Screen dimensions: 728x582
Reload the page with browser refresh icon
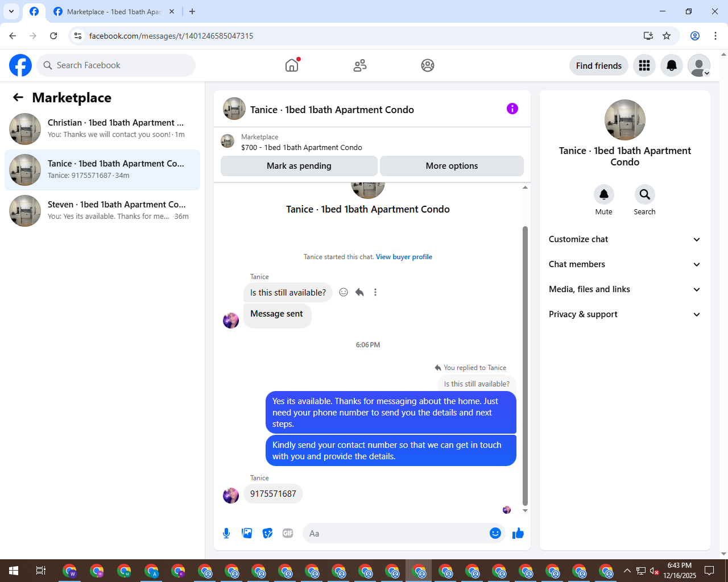pos(53,36)
